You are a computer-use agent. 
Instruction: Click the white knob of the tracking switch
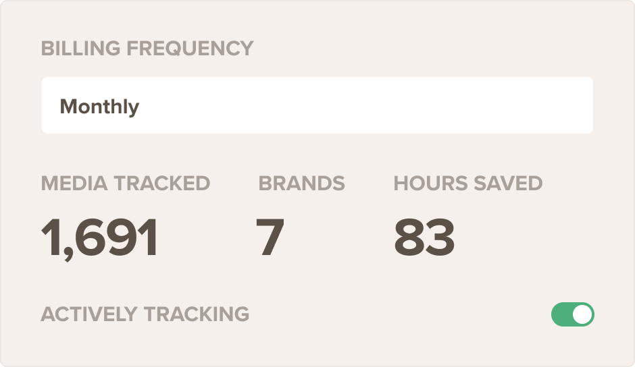tap(582, 314)
